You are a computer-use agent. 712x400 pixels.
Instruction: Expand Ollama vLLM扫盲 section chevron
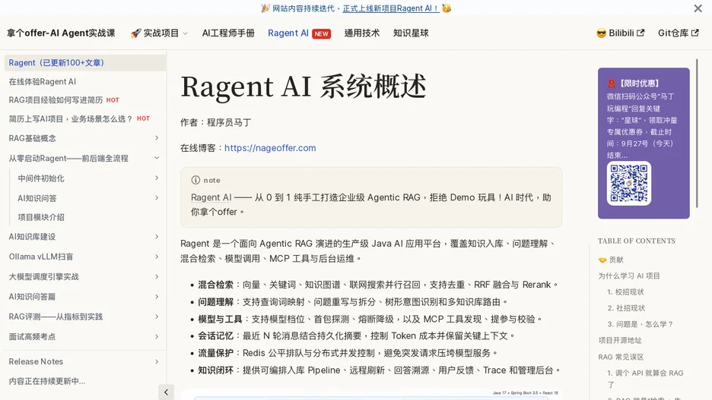157,257
